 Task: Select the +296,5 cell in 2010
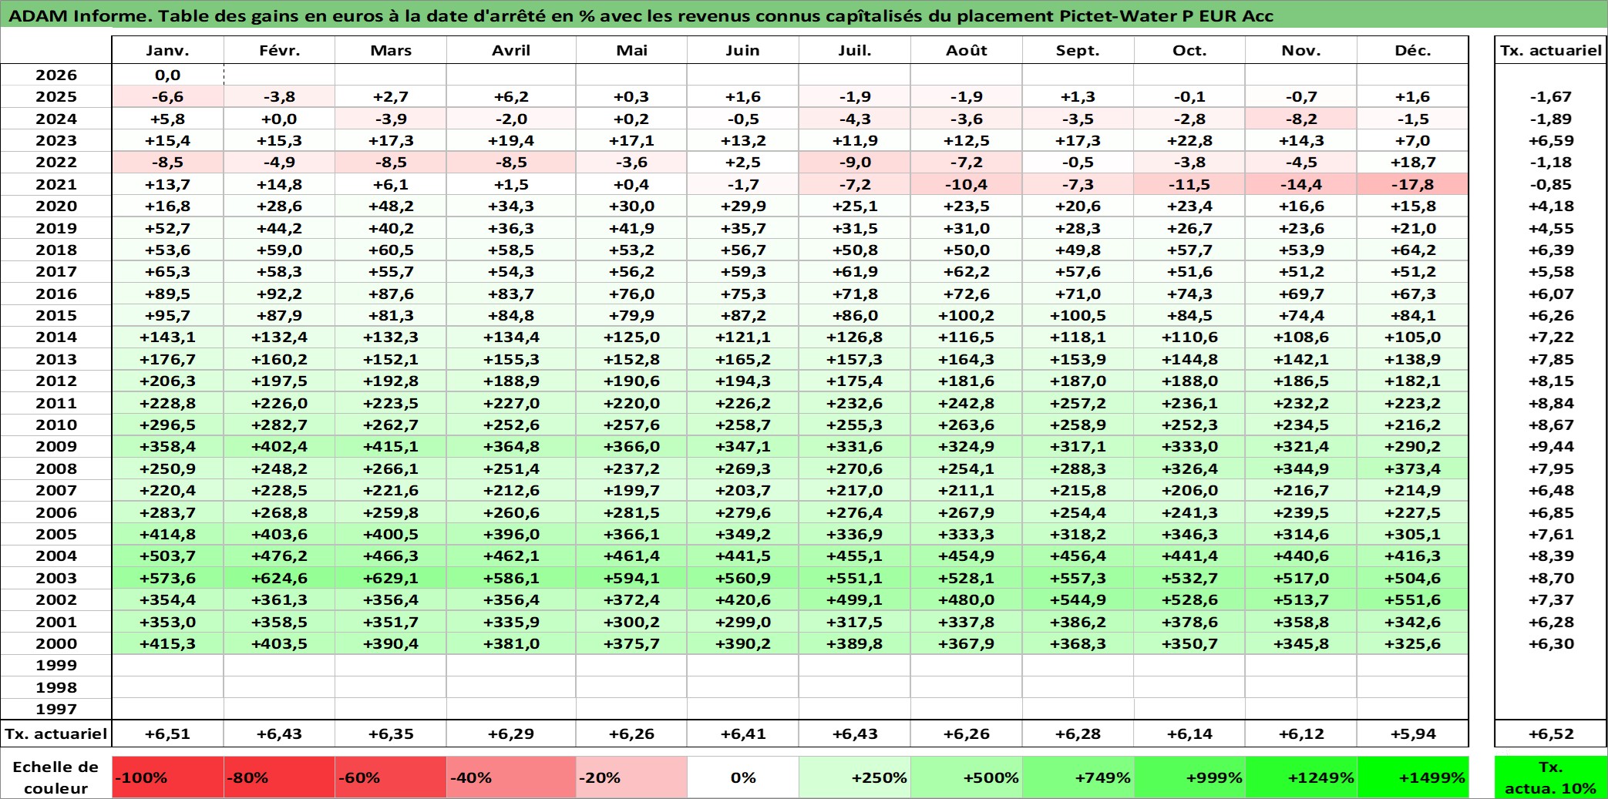click(168, 425)
